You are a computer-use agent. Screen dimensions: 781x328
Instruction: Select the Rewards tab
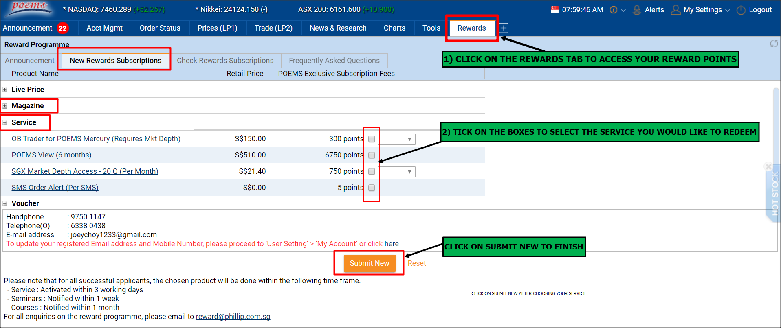[472, 28]
